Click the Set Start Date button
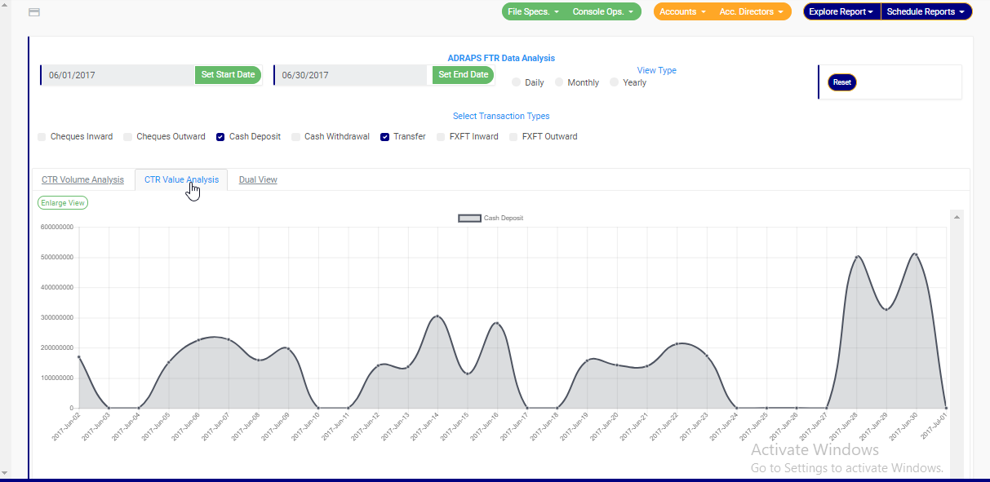 228,75
